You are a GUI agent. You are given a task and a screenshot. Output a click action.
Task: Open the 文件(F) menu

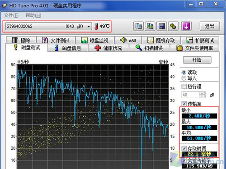(11, 15)
